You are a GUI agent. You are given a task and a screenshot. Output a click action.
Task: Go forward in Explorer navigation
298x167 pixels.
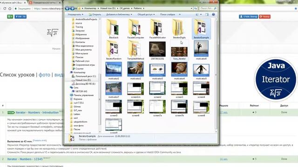pos(72,8)
